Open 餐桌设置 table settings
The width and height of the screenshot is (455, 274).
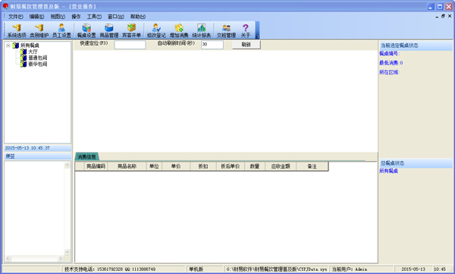86,31
